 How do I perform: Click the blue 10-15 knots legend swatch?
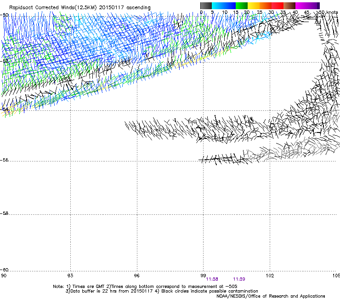point(230,6)
